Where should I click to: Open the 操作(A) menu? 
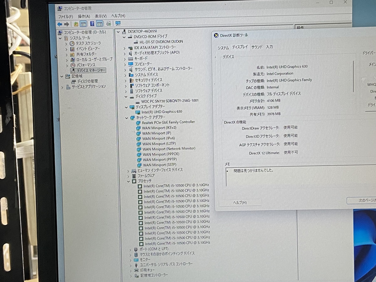click(x=84, y=16)
